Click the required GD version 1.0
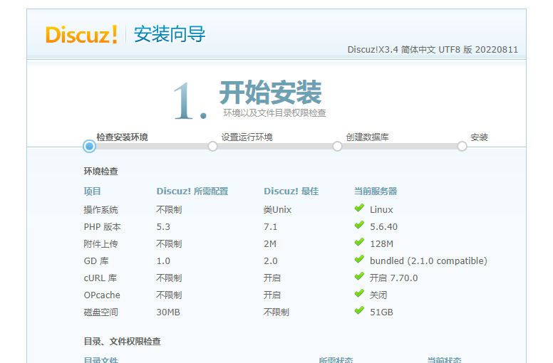553x363 pixels. pyautogui.click(x=163, y=261)
